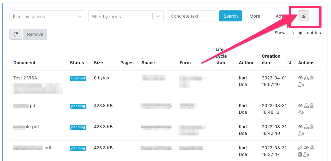This screenshot has width=331, height=161.
Task: Open user permissions for the 18:42:40 document
Action: coord(301,133)
